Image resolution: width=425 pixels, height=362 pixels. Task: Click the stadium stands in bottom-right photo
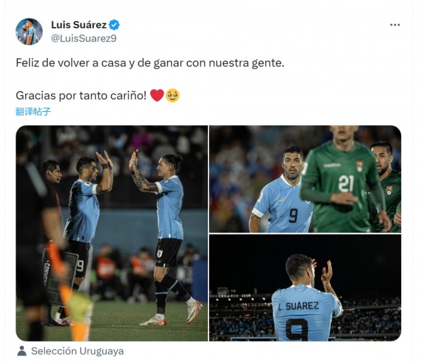371,318
